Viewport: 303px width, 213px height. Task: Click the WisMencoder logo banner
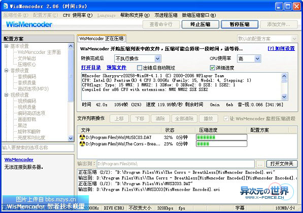click(29, 24)
